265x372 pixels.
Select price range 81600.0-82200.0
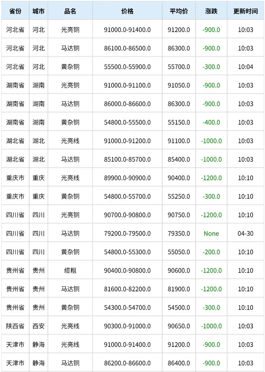(127, 289)
